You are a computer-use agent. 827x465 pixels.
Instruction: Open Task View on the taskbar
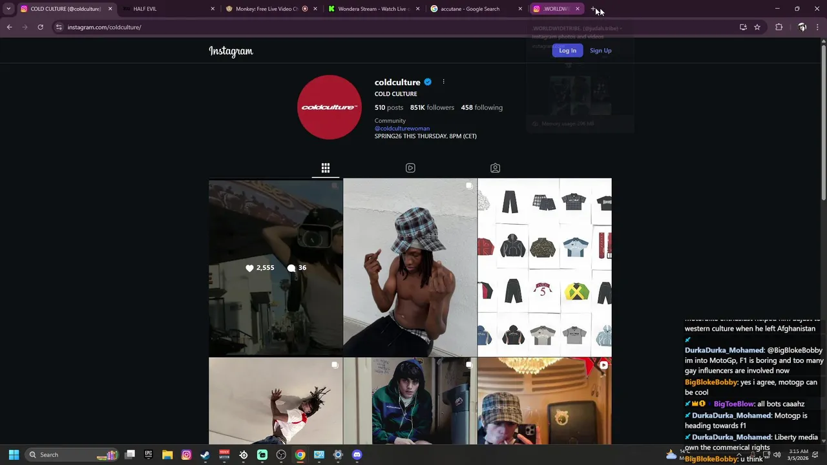(130, 455)
